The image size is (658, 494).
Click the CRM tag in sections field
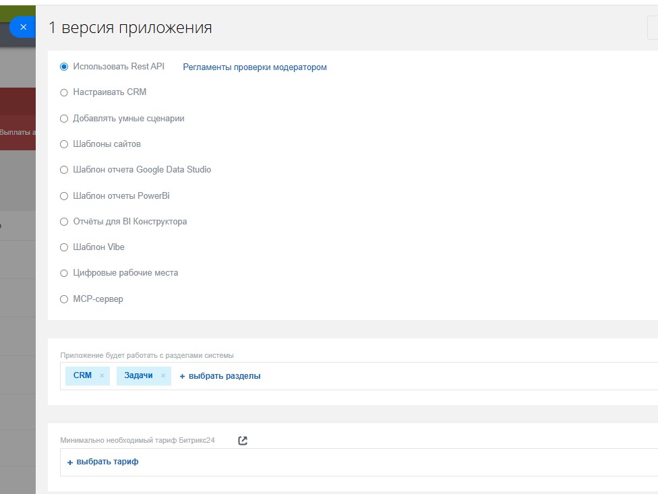[82, 376]
